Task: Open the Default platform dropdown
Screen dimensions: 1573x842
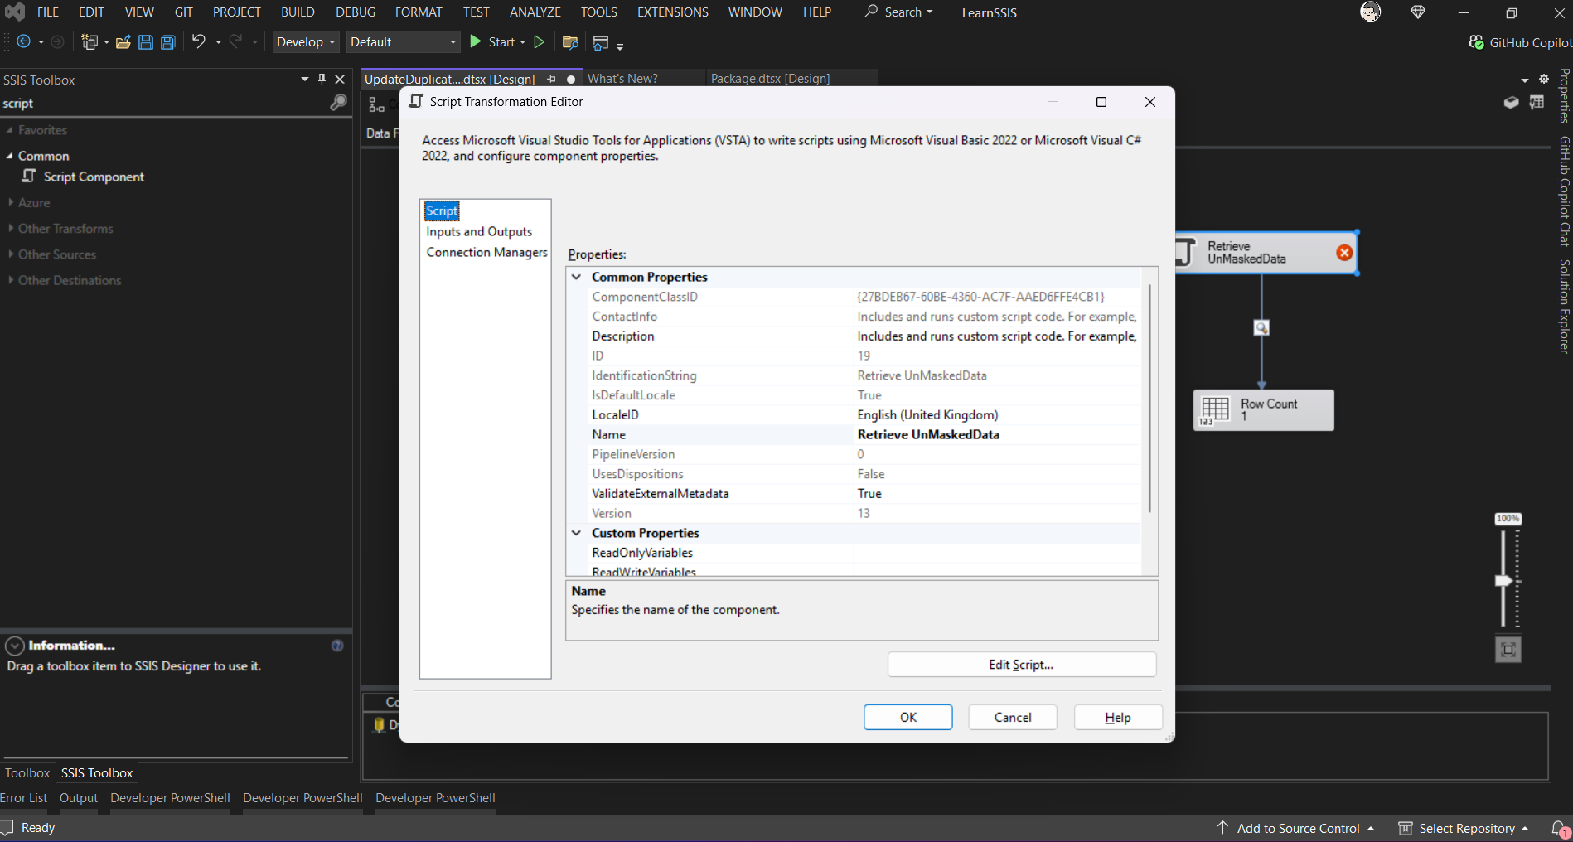Action: pos(403,41)
